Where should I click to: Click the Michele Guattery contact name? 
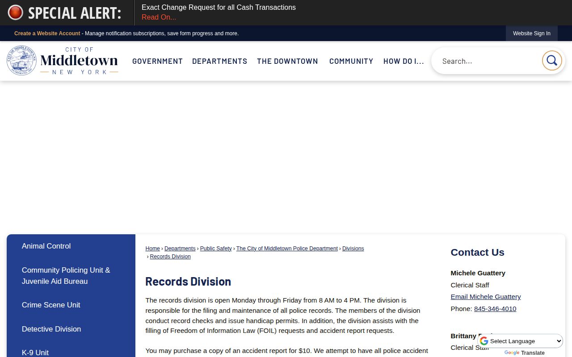[x=478, y=273]
